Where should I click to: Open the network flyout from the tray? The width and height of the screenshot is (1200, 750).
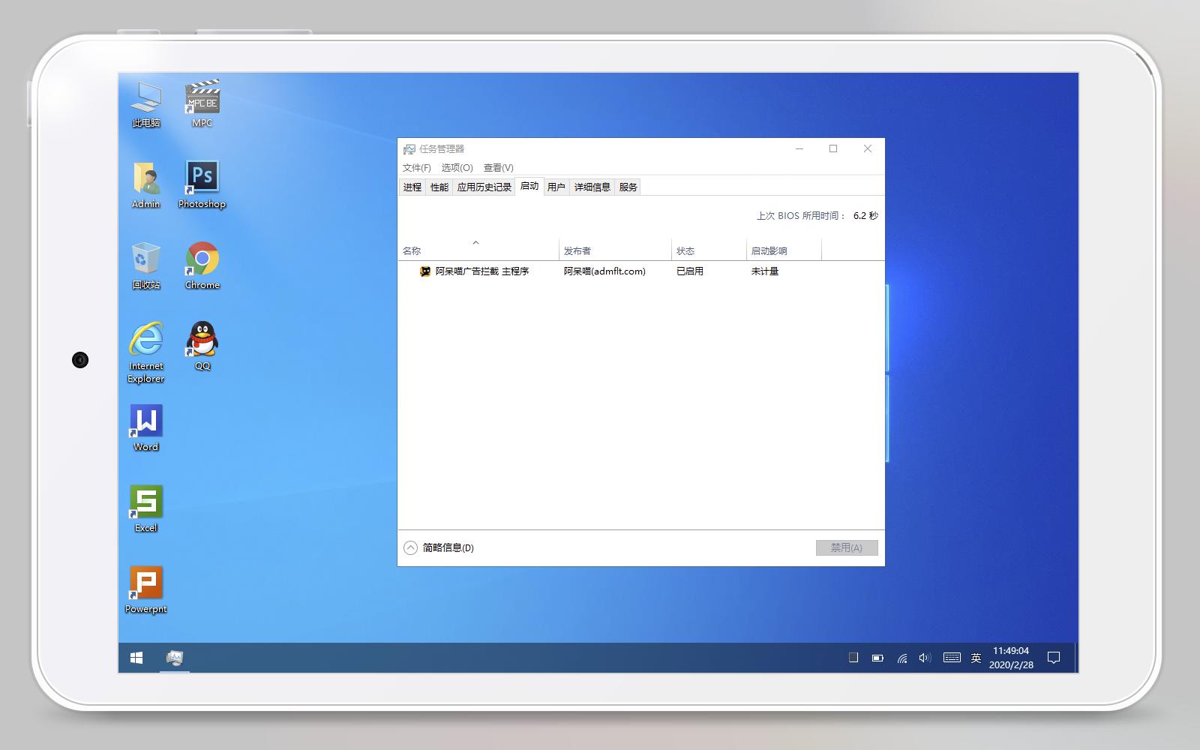coord(901,657)
